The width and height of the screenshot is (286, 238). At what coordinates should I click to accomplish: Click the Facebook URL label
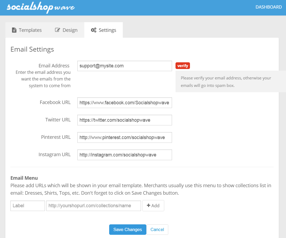pos(55,102)
